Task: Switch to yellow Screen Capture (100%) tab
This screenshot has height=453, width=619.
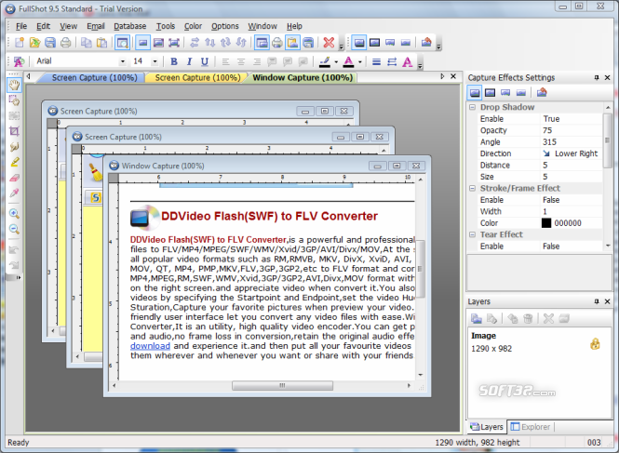Action: pyautogui.click(x=197, y=78)
